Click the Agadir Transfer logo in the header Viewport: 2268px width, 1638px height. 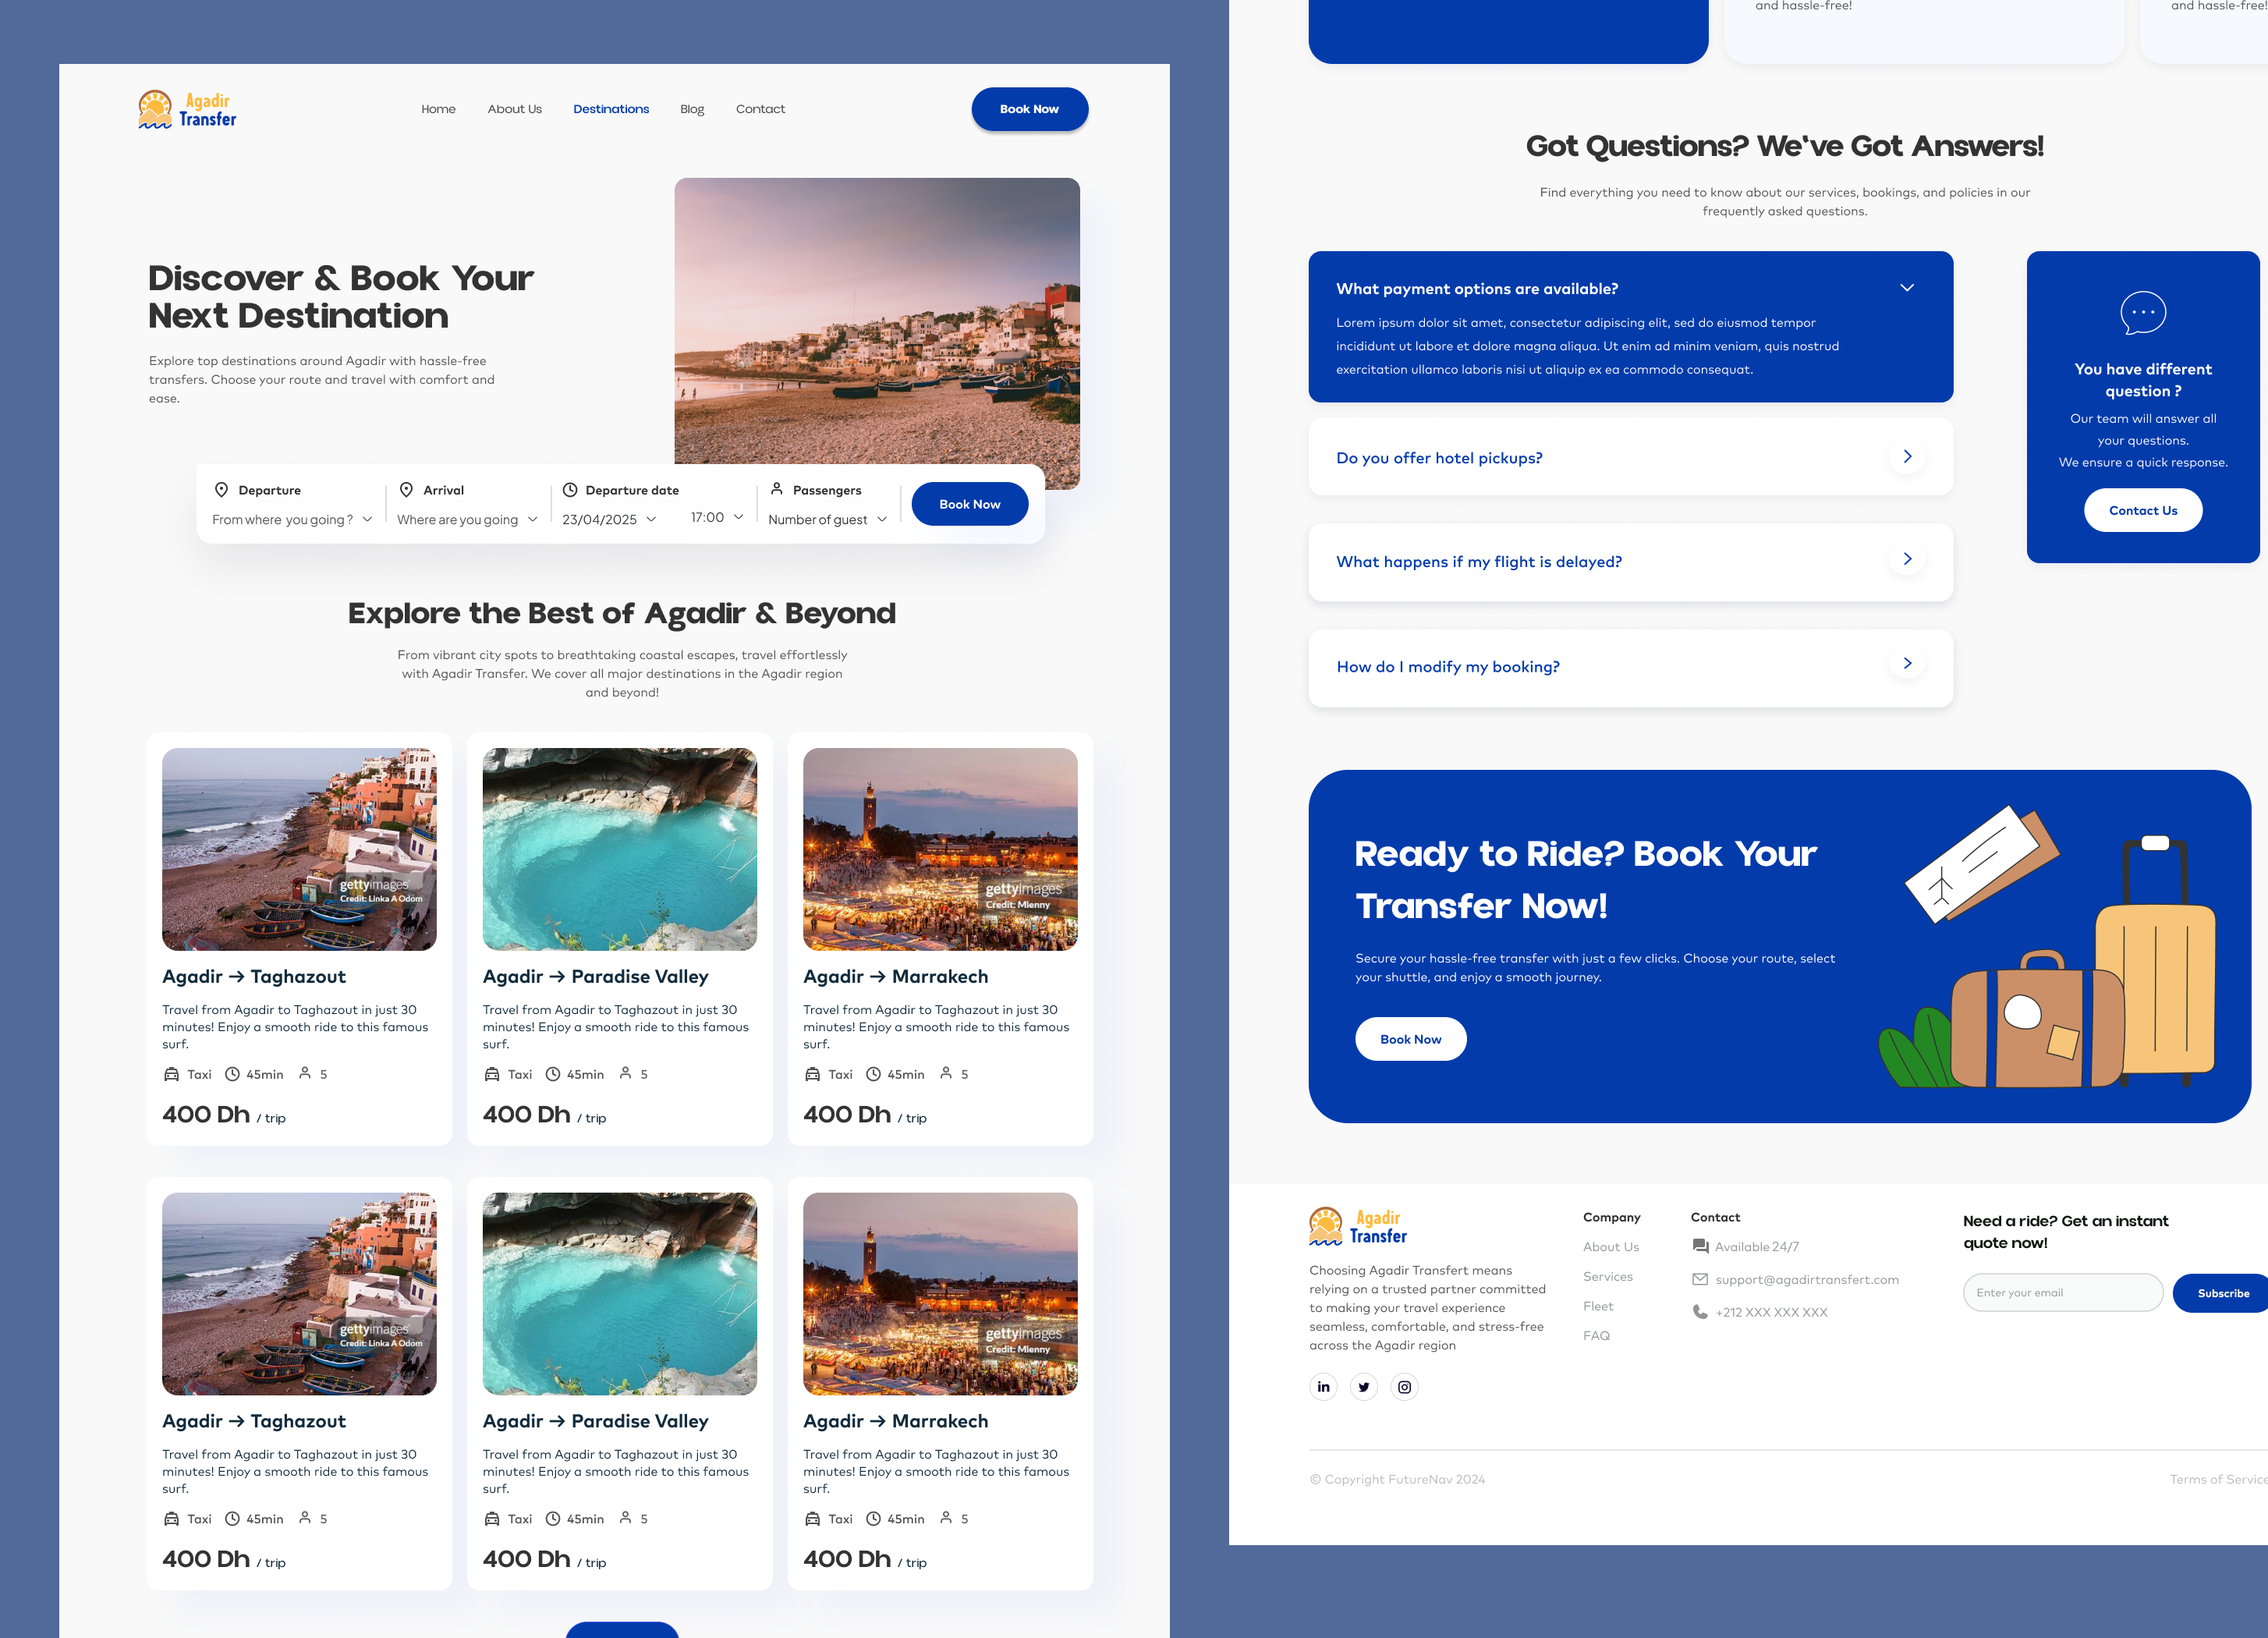click(x=187, y=110)
